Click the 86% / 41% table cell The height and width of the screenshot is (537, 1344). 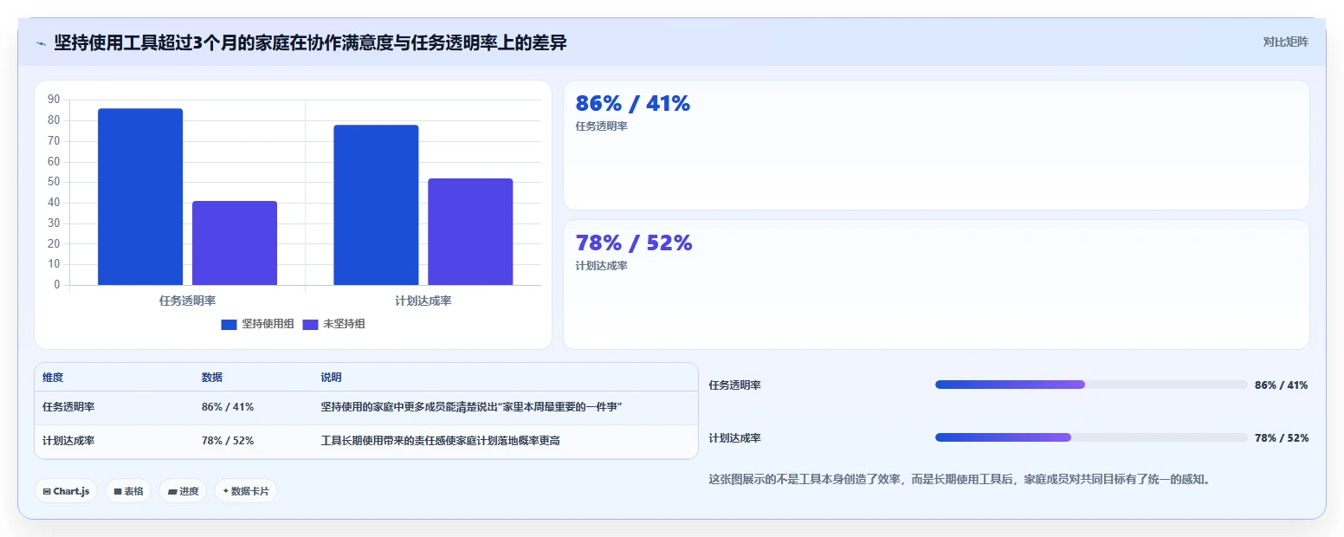point(228,407)
